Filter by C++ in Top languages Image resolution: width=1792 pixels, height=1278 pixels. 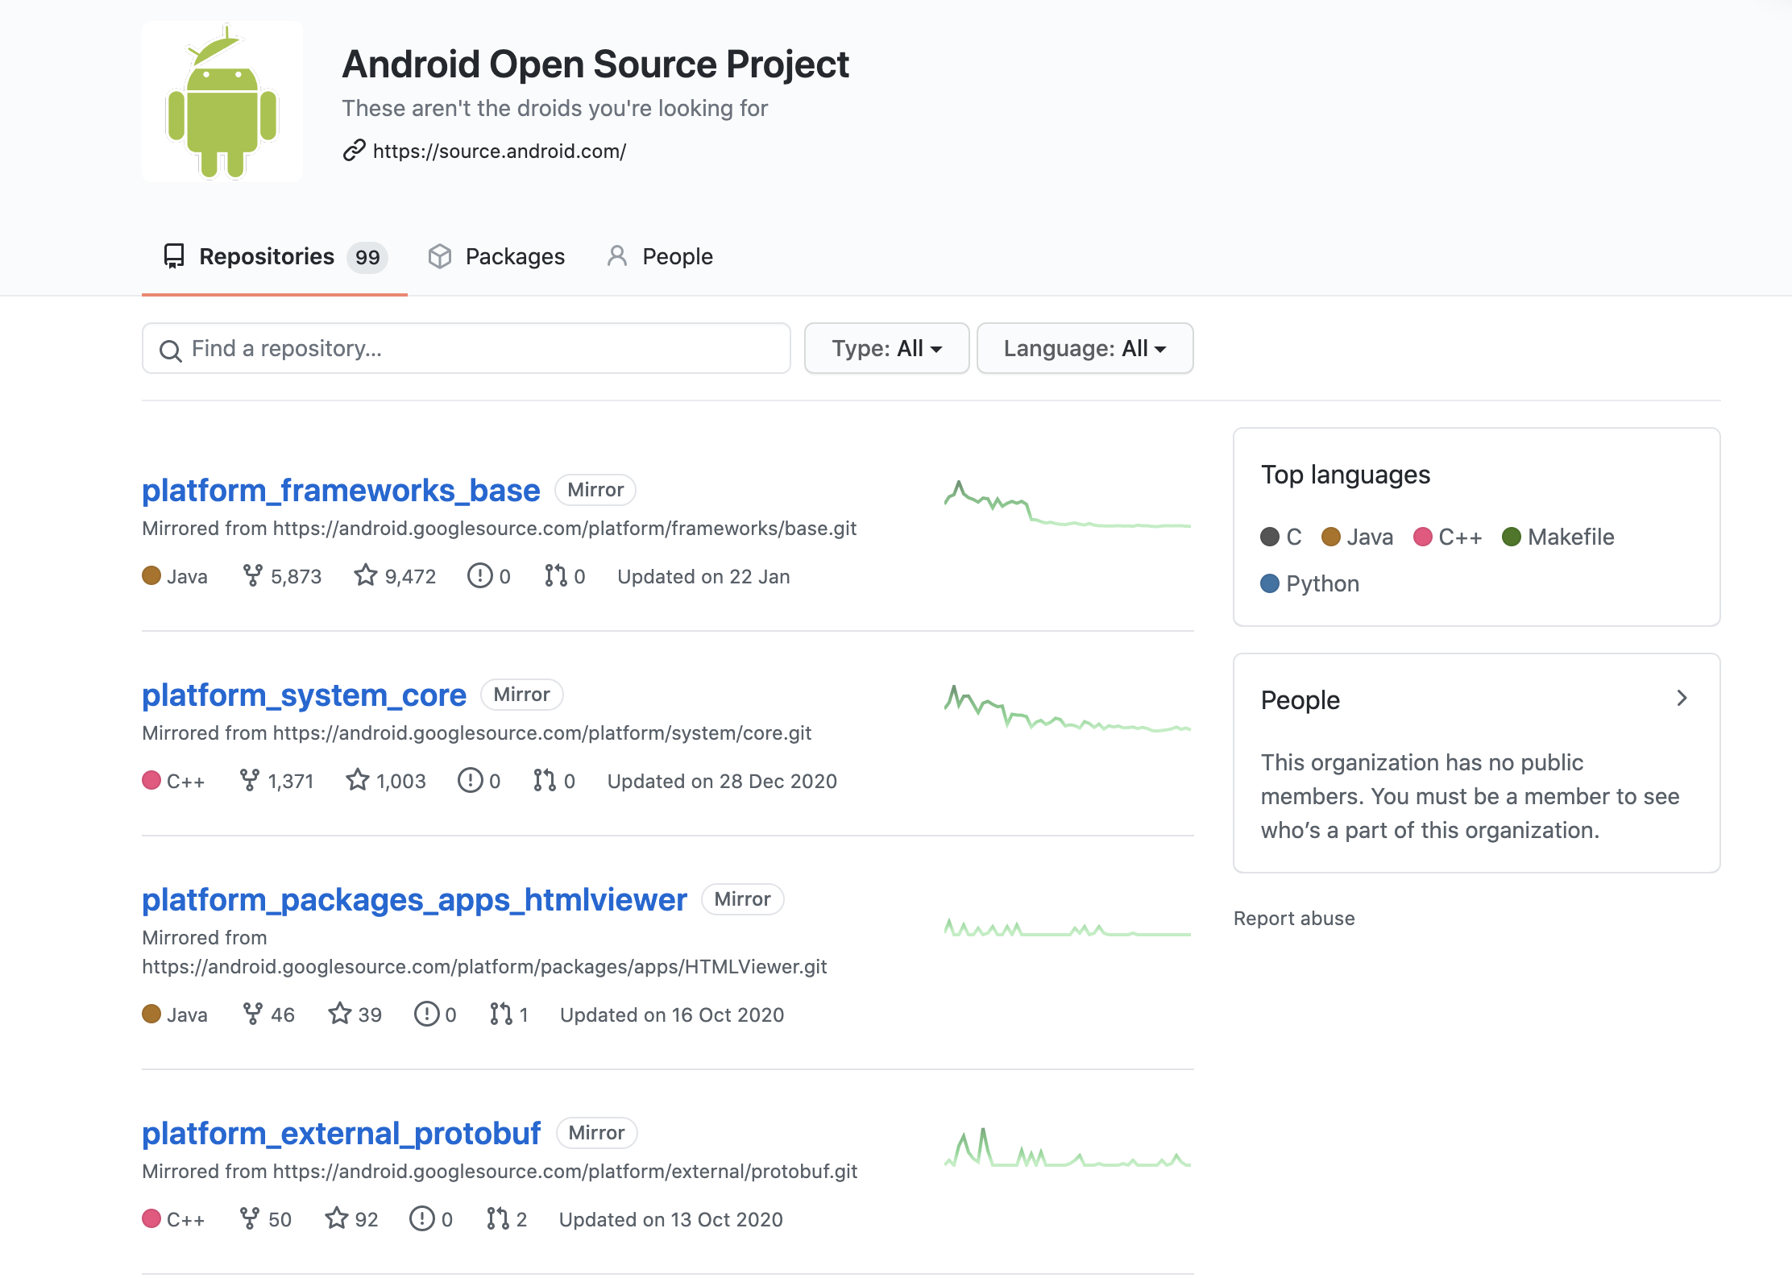(x=1448, y=537)
